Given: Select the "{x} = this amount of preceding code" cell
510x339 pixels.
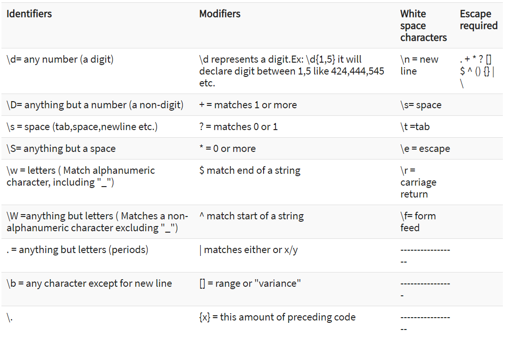Looking at the screenshot, I should click(277, 317).
